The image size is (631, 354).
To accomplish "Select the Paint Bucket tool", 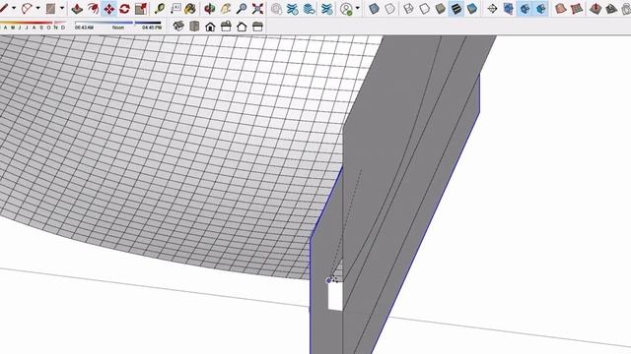I will tap(190, 8).
